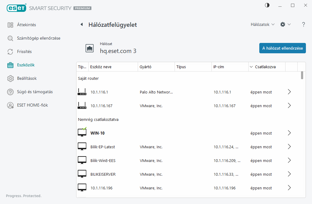Select the Frissítés refresh icon
The height and width of the screenshot is (204, 312).
click(10, 52)
